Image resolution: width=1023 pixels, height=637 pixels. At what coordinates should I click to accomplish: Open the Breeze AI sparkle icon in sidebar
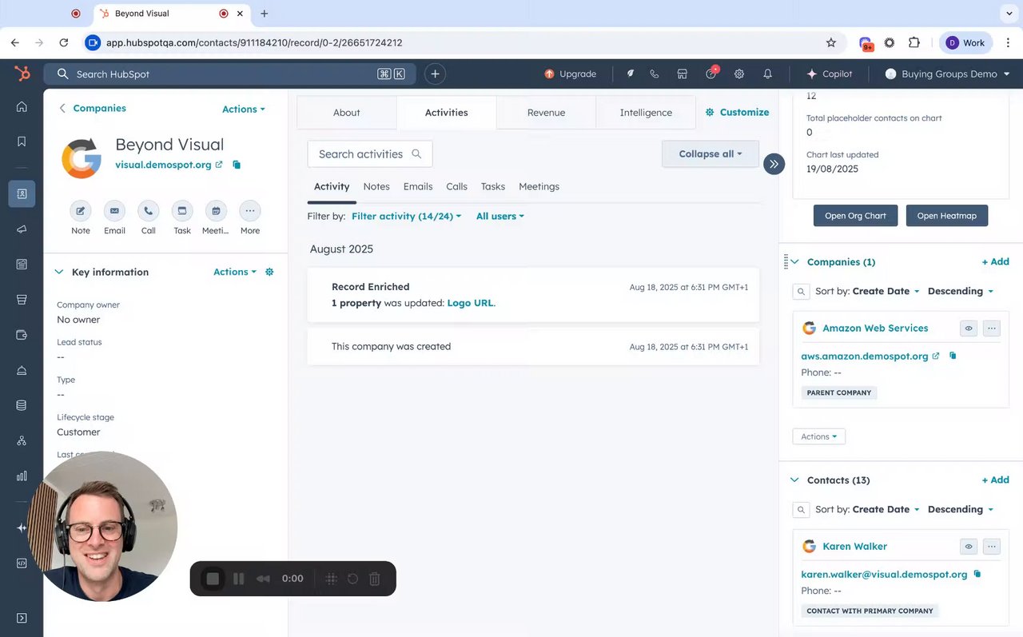tap(22, 528)
